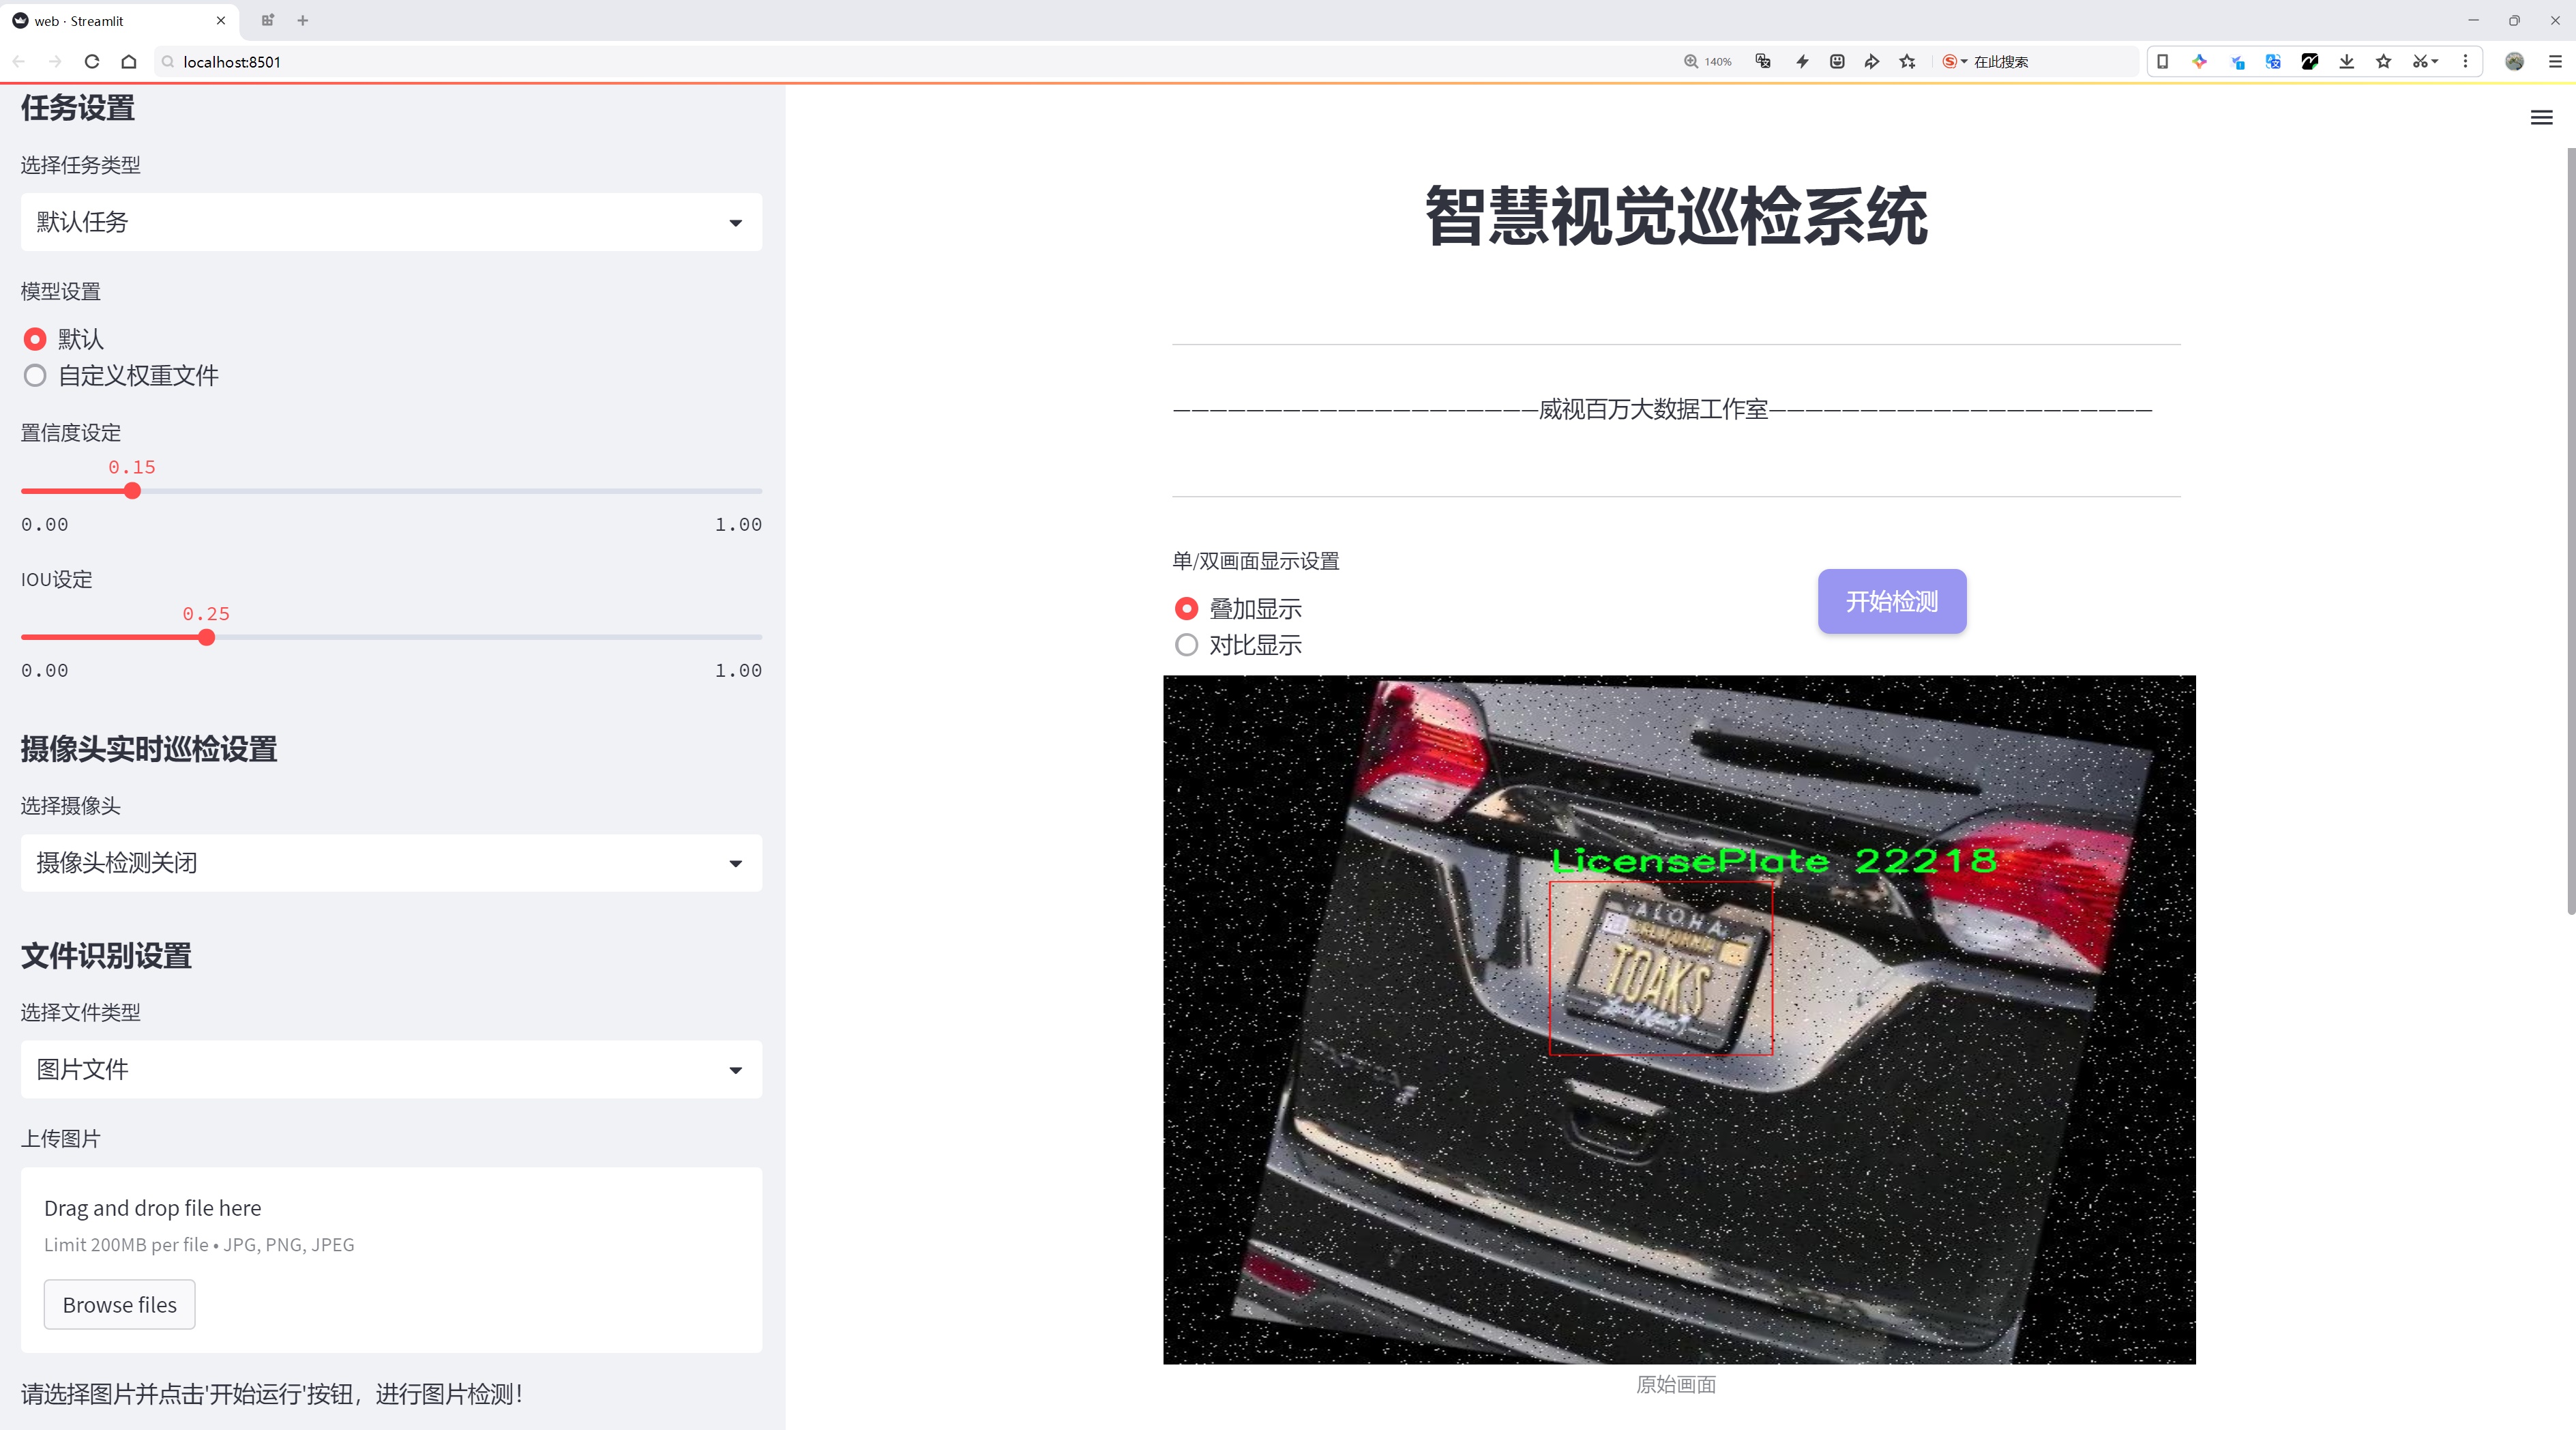The width and height of the screenshot is (2576, 1430).
Task: Add page to favorites with star-plus icon
Action: pos(1908,61)
